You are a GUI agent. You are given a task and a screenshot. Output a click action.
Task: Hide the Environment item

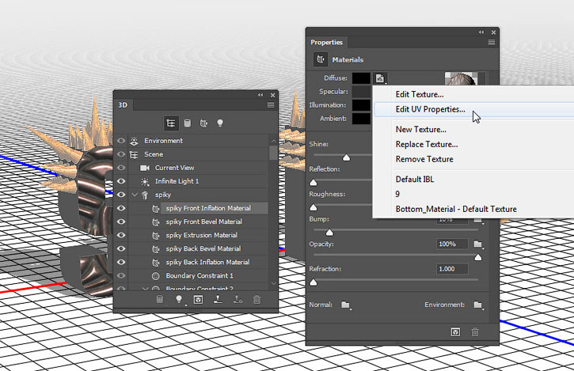(121, 141)
